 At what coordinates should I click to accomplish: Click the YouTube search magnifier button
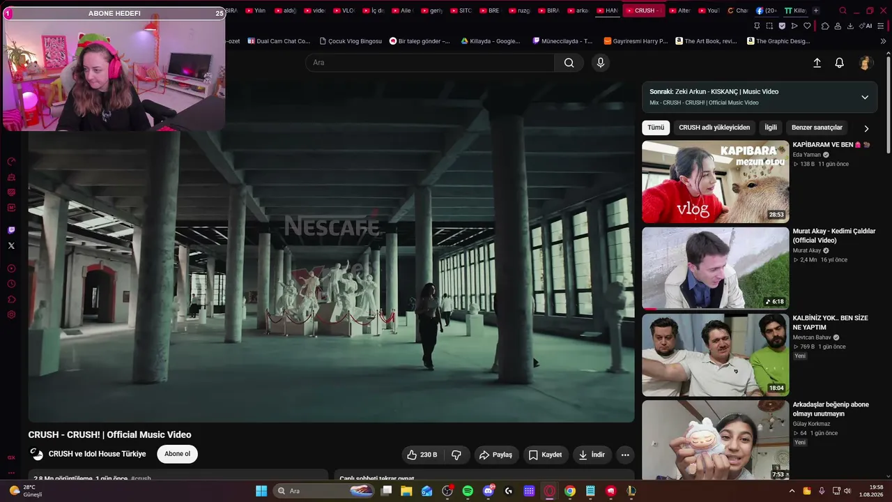click(x=569, y=63)
